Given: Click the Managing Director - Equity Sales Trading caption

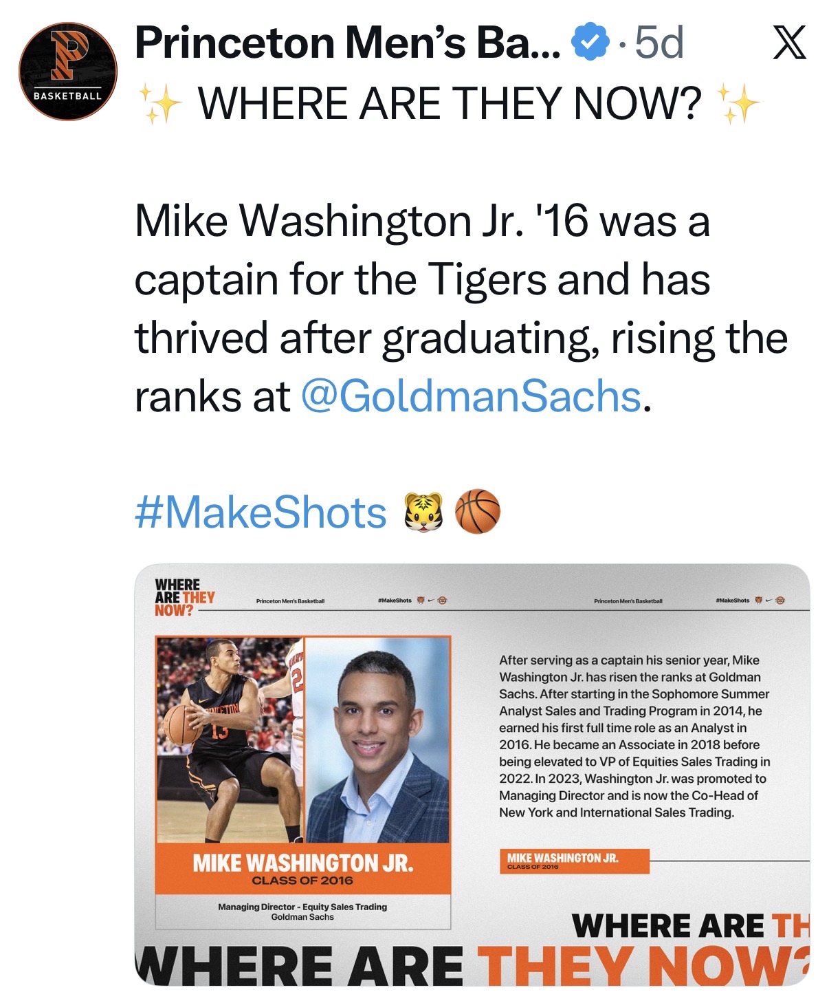Looking at the screenshot, I should click(x=302, y=912).
